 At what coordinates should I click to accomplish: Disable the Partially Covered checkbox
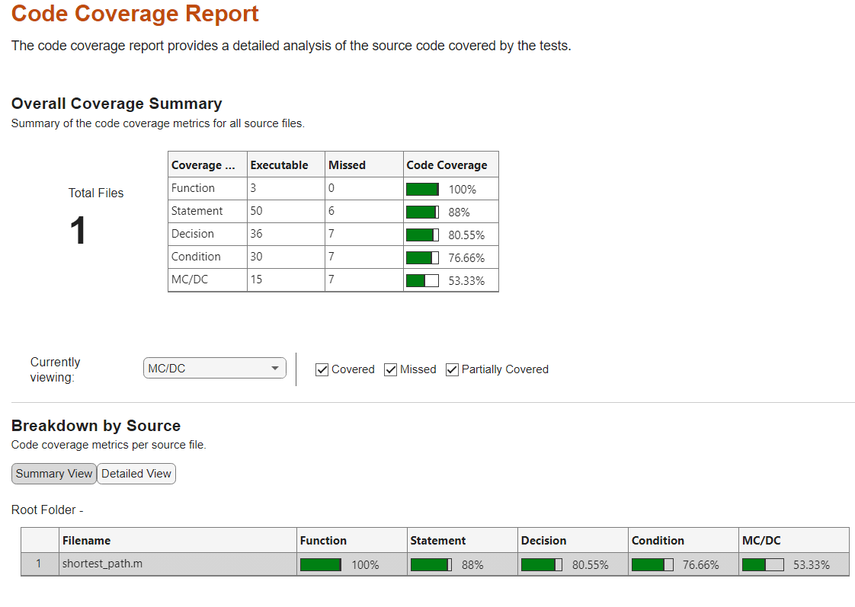coord(453,369)
